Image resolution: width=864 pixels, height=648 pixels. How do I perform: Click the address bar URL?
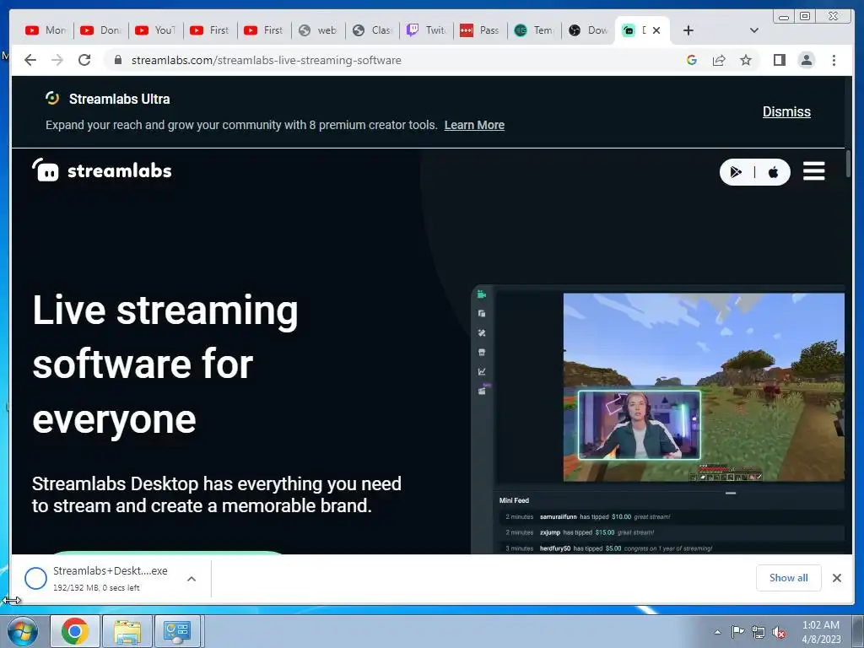[x=266, y=60]
